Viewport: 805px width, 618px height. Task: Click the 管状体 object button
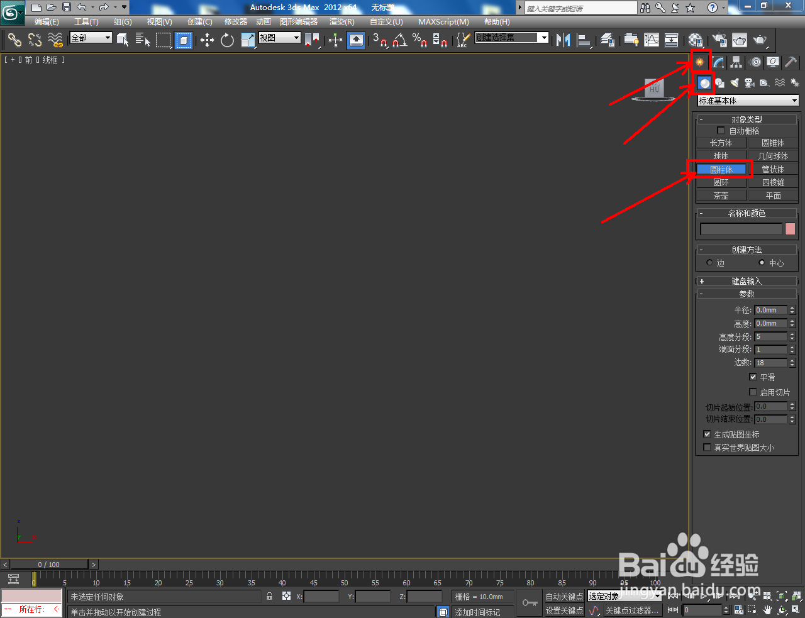[x=773, y=170]
